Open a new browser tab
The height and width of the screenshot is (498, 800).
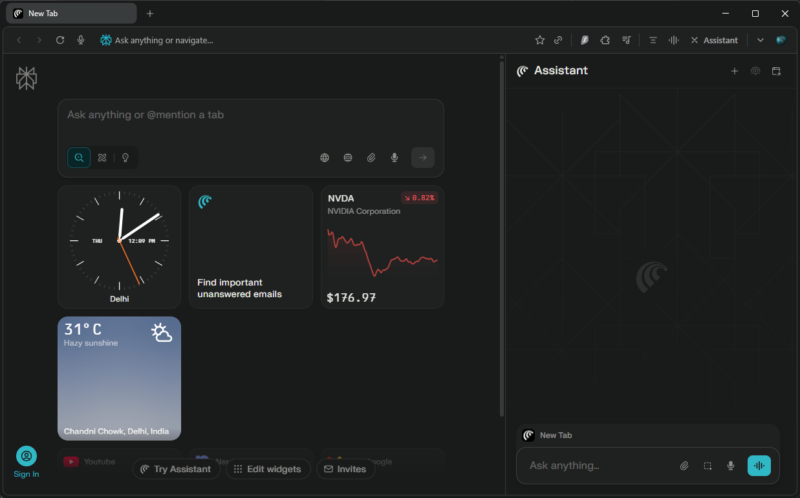pyautogui.click(x=150, y=13)
